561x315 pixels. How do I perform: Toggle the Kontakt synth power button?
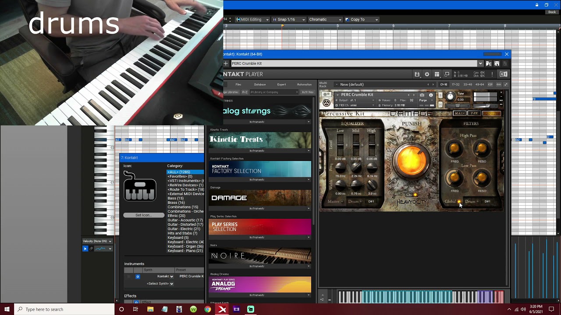[138, 276]
